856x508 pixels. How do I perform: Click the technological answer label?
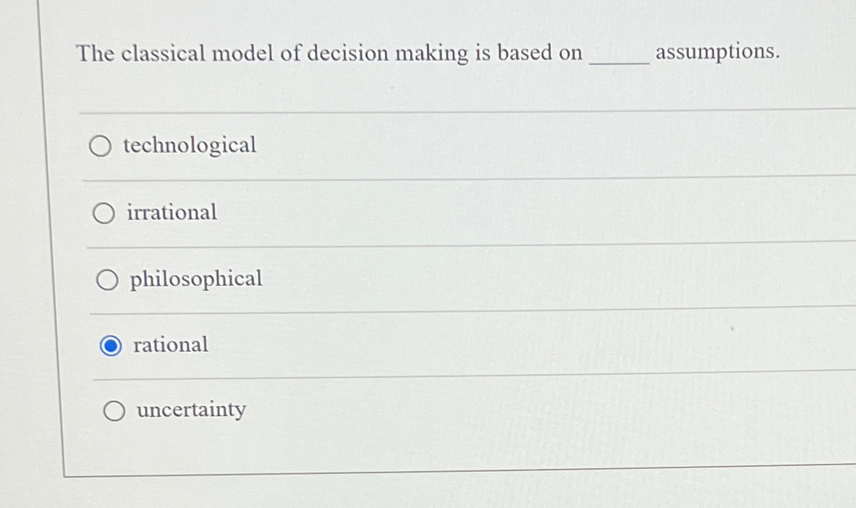pyautogui.click(x=188, y=145)
